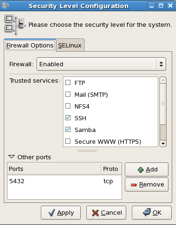Viewport: 176px width, 225px height.
Task: Click the services list scroll-down arrow
Action: click(x=163, y=143)
